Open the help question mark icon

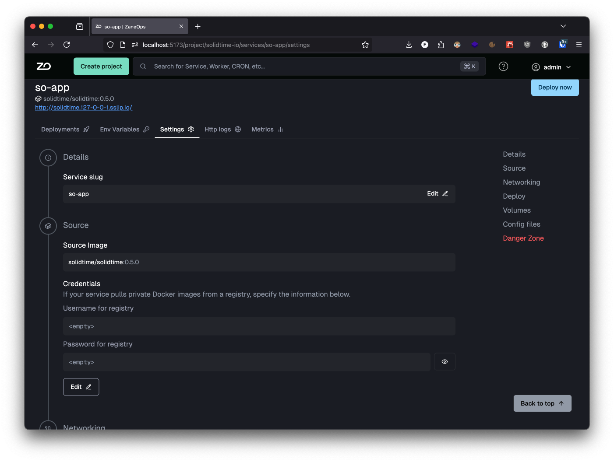tap(504, 66)
